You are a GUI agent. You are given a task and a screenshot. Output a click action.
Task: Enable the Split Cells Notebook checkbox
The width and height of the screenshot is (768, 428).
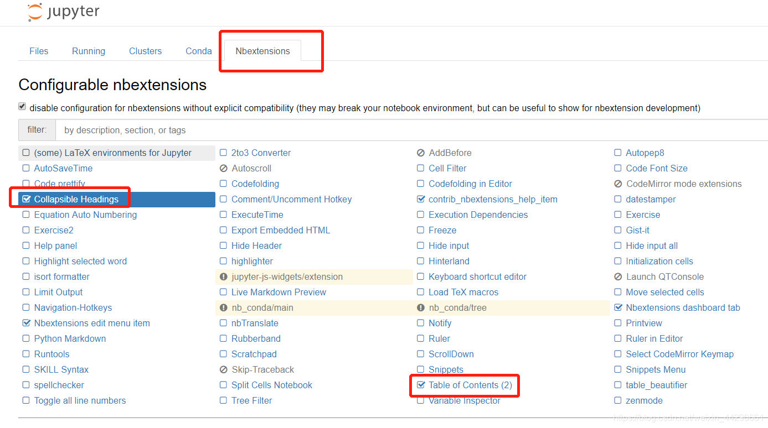click(x=223, y=385)
